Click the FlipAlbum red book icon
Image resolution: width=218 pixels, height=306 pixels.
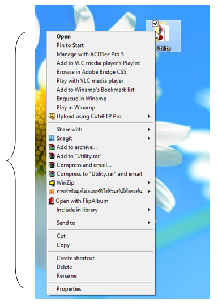pos(52,201)
